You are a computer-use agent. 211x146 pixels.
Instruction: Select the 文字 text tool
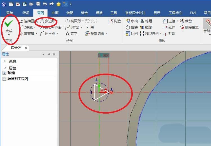tap(71, 34)
